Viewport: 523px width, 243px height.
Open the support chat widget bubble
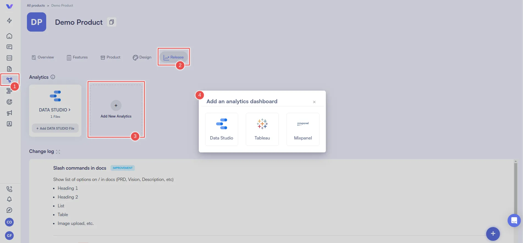(514, 220)
